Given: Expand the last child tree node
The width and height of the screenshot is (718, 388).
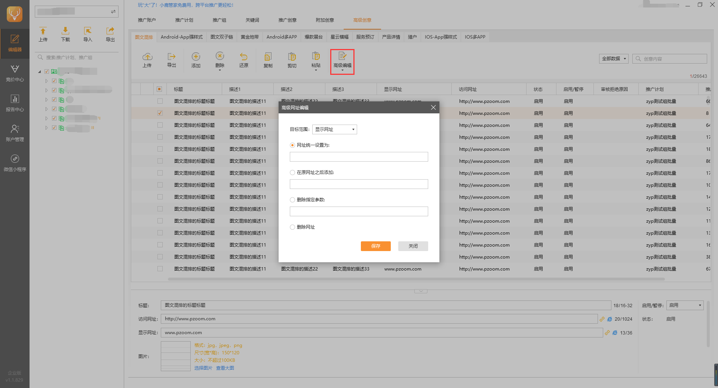Looking at the screenshot, I should coord(46,128).
